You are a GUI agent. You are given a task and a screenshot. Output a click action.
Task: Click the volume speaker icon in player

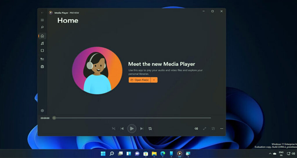[x=196, y=128]
